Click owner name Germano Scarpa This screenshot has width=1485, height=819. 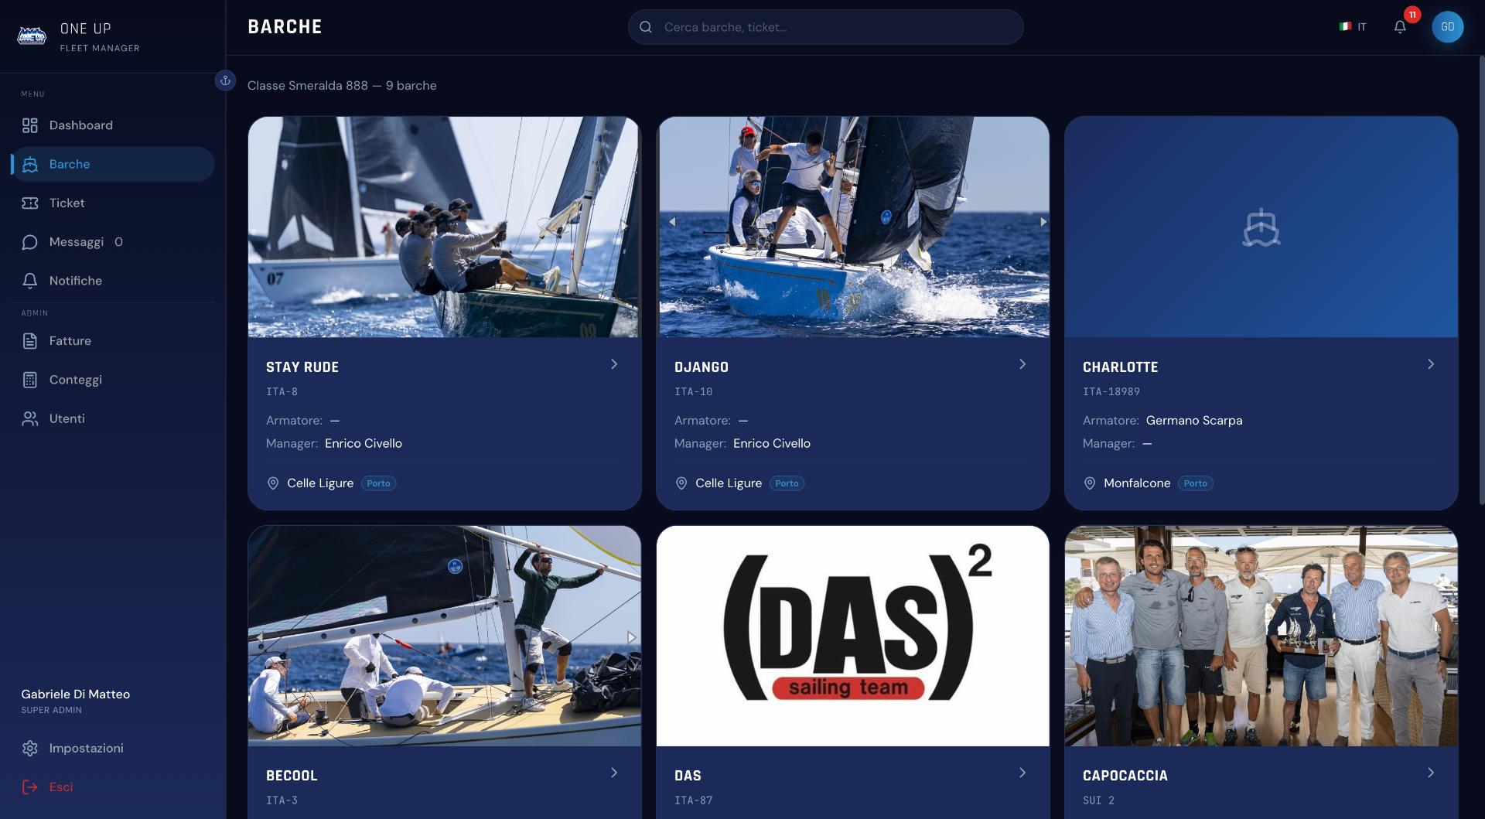click(x=1194, y=420)
